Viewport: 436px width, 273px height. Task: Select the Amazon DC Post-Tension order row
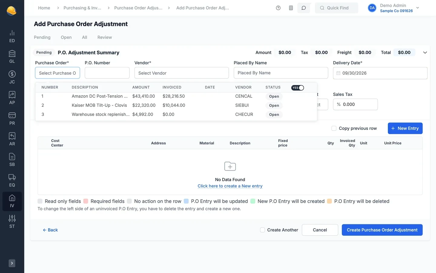(x=176, y=96)
